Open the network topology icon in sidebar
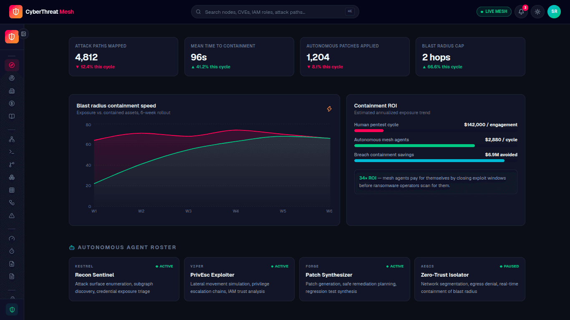 point(12,139)
